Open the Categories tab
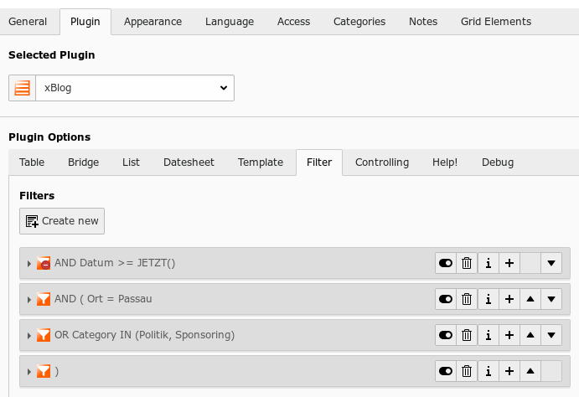 click(359, 22)
